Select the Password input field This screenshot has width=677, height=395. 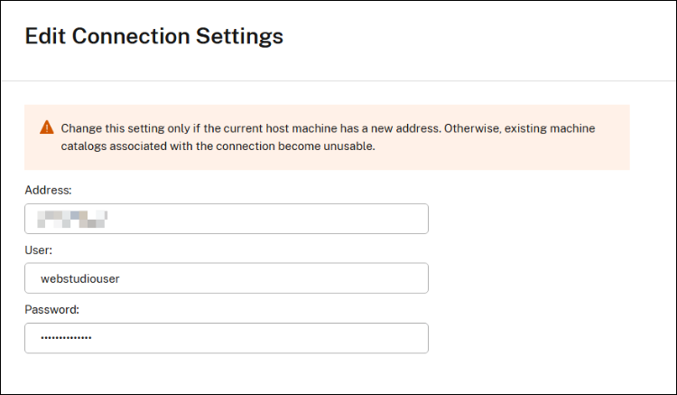(x=226, y=338)
